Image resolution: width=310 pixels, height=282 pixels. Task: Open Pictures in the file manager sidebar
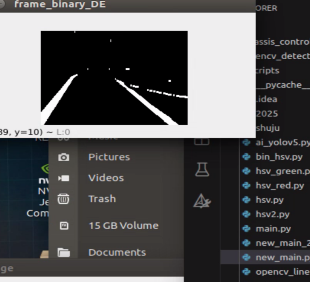tap(109, 157)
